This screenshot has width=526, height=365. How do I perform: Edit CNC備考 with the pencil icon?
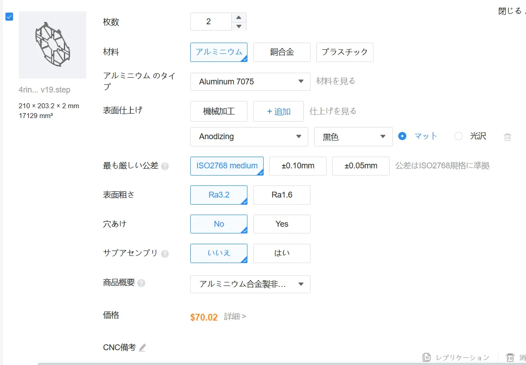click(x=143, y=347)
